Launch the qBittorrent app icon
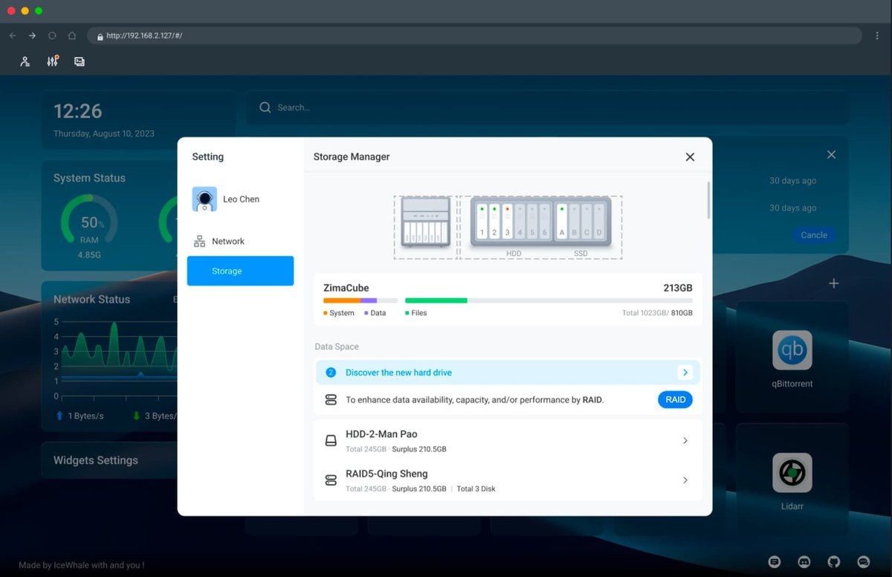892x577 pixels. coord(792,351)
